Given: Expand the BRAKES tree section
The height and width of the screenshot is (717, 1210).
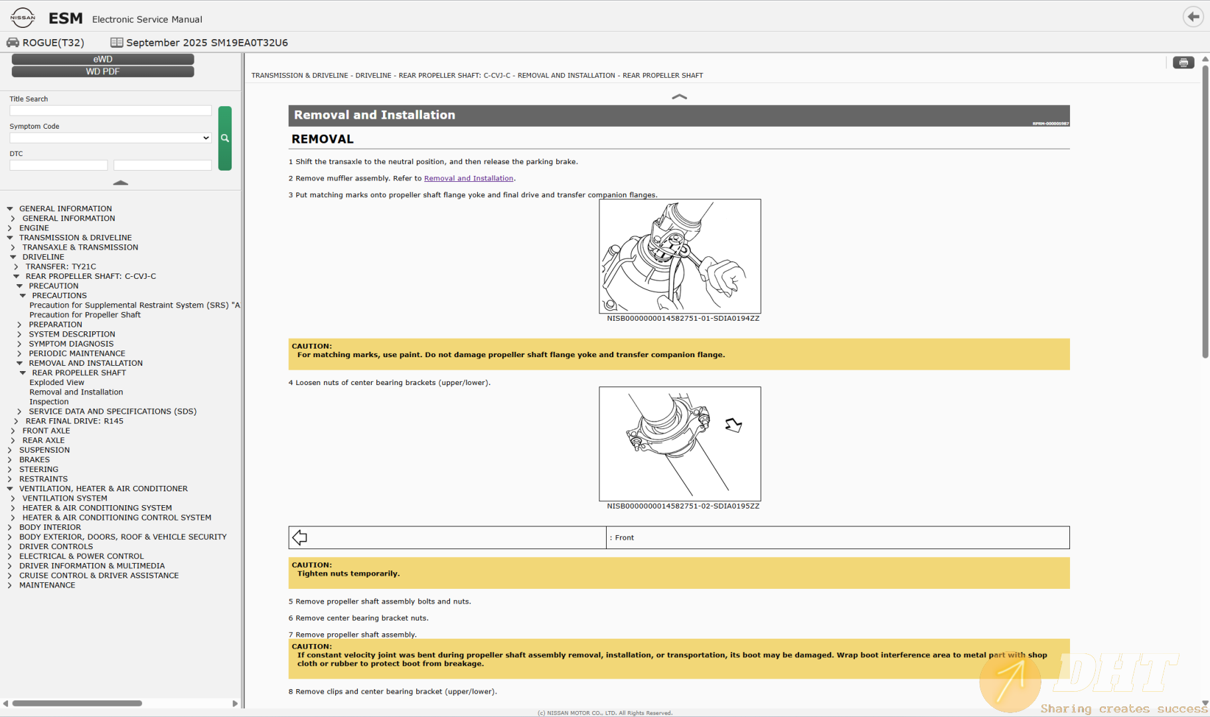Looking at the screenshot, I should click(10, 460).
